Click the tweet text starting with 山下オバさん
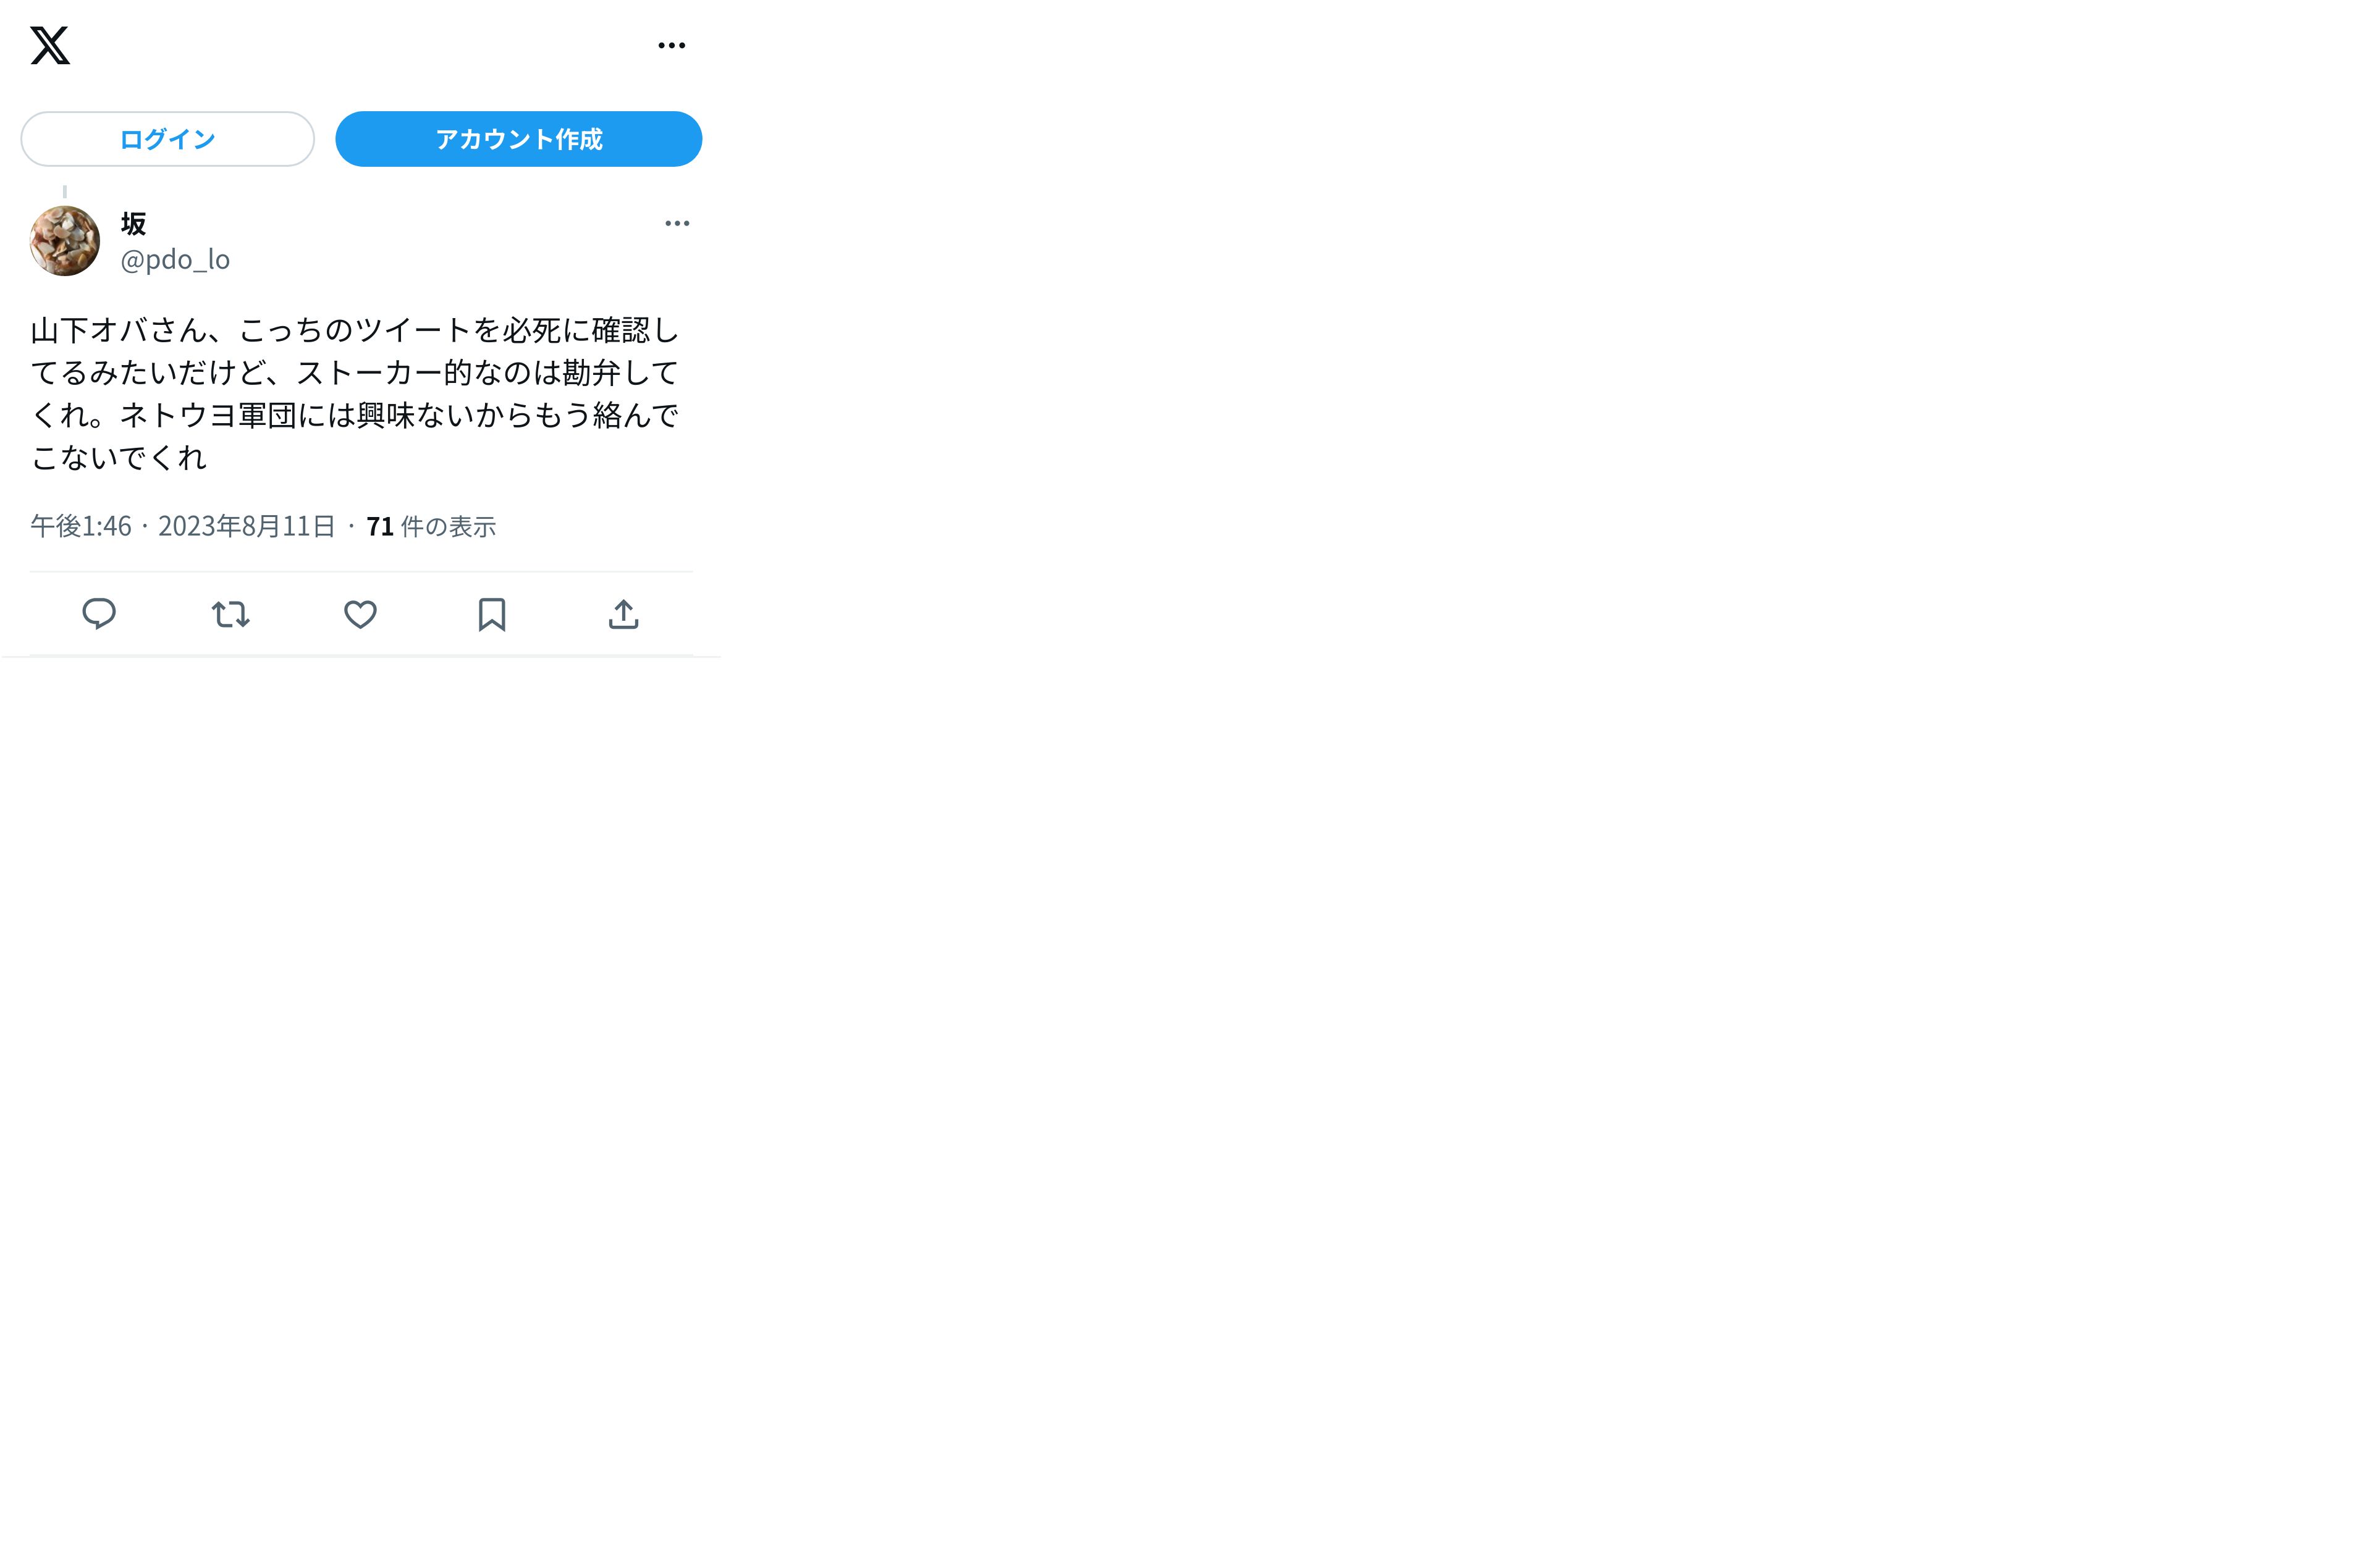Viewport: 2380px width, 1564px height. click(x=355, y=393)
